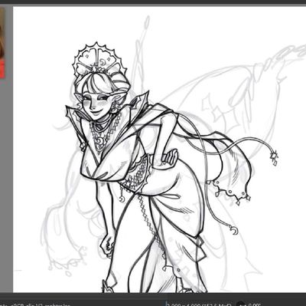Click the canvas rotation icon in status bar
The image size is (306, 306).
pyautogui.click(x=241, y=304)
